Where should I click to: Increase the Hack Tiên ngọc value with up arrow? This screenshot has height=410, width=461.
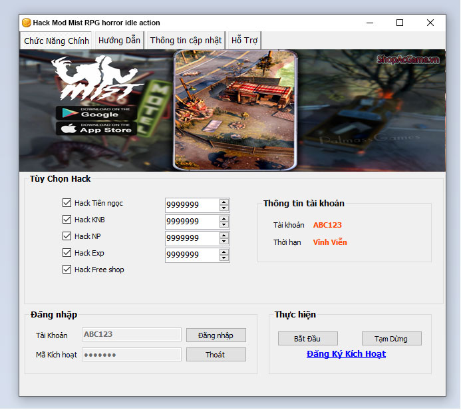coord(224,202)
